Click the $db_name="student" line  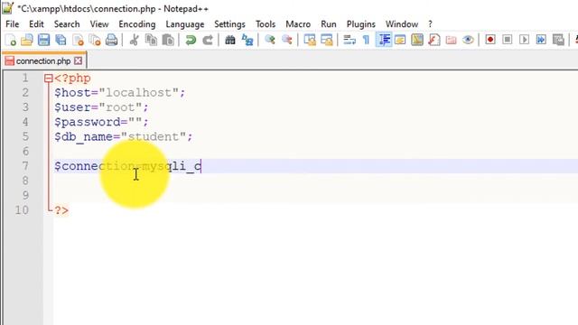(124, 136)
